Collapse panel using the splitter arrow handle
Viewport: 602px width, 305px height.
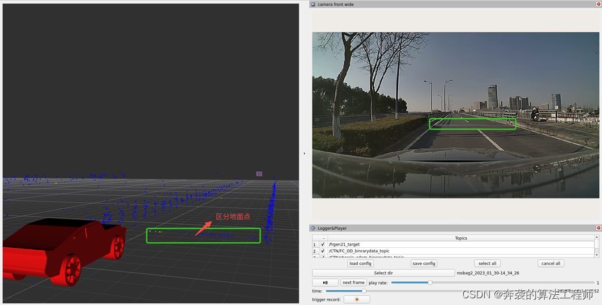305,153
